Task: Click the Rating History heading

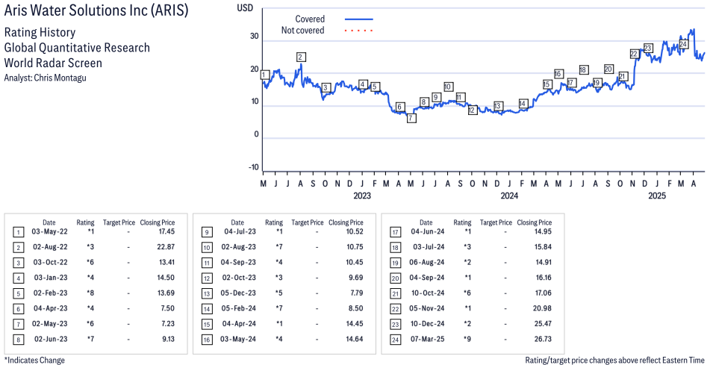Action: (x=40, y=32)
